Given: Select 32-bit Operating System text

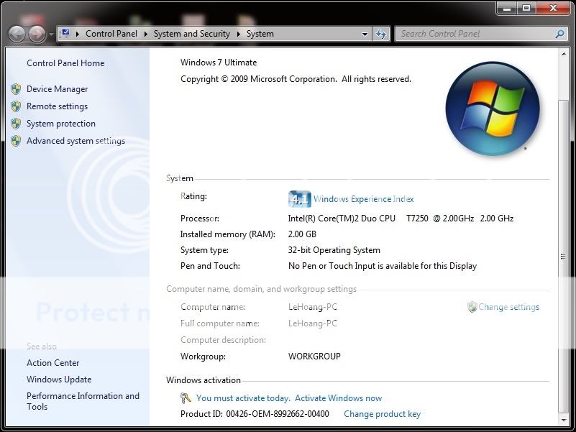Looking at the screenshot, I should (x=334, y=250).
